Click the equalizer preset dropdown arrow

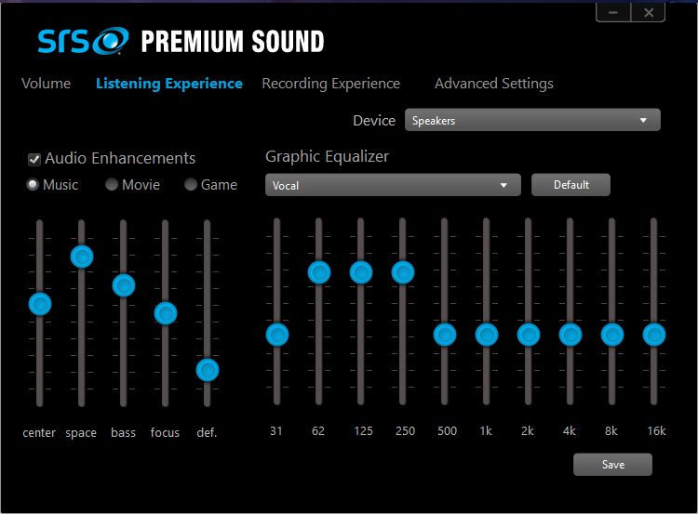click(503, 185)
